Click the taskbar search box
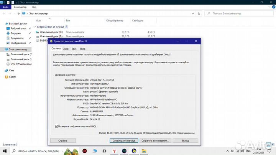This screenshot has height=155, width=276. point(44,151)
